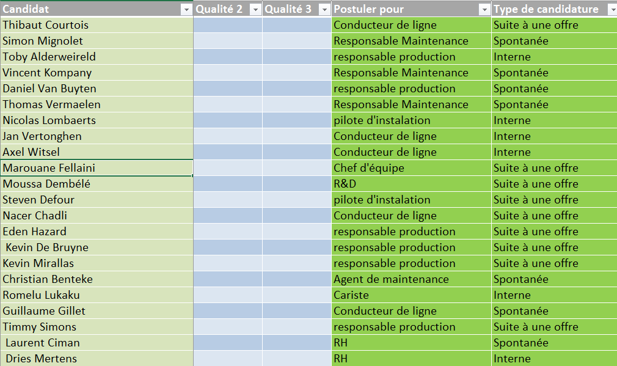
Task: Expand the Type de candidature filter
Action: tap(612, 10)
